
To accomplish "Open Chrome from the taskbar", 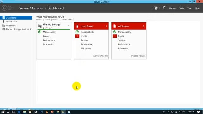I will 58,112.
